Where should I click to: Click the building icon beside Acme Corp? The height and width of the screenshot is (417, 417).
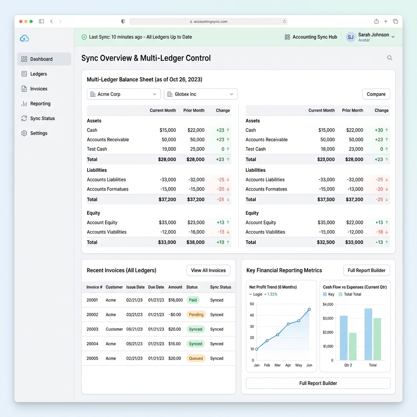[93, 94]
